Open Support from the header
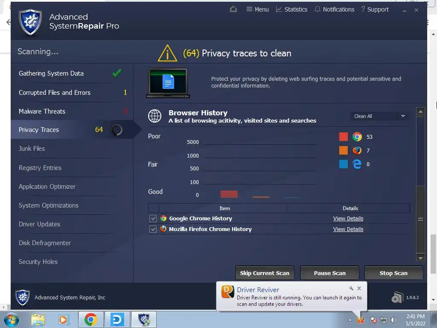 pos(375,9)
